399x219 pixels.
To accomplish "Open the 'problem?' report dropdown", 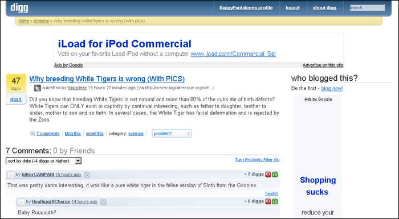I will [x=172, y=133].
